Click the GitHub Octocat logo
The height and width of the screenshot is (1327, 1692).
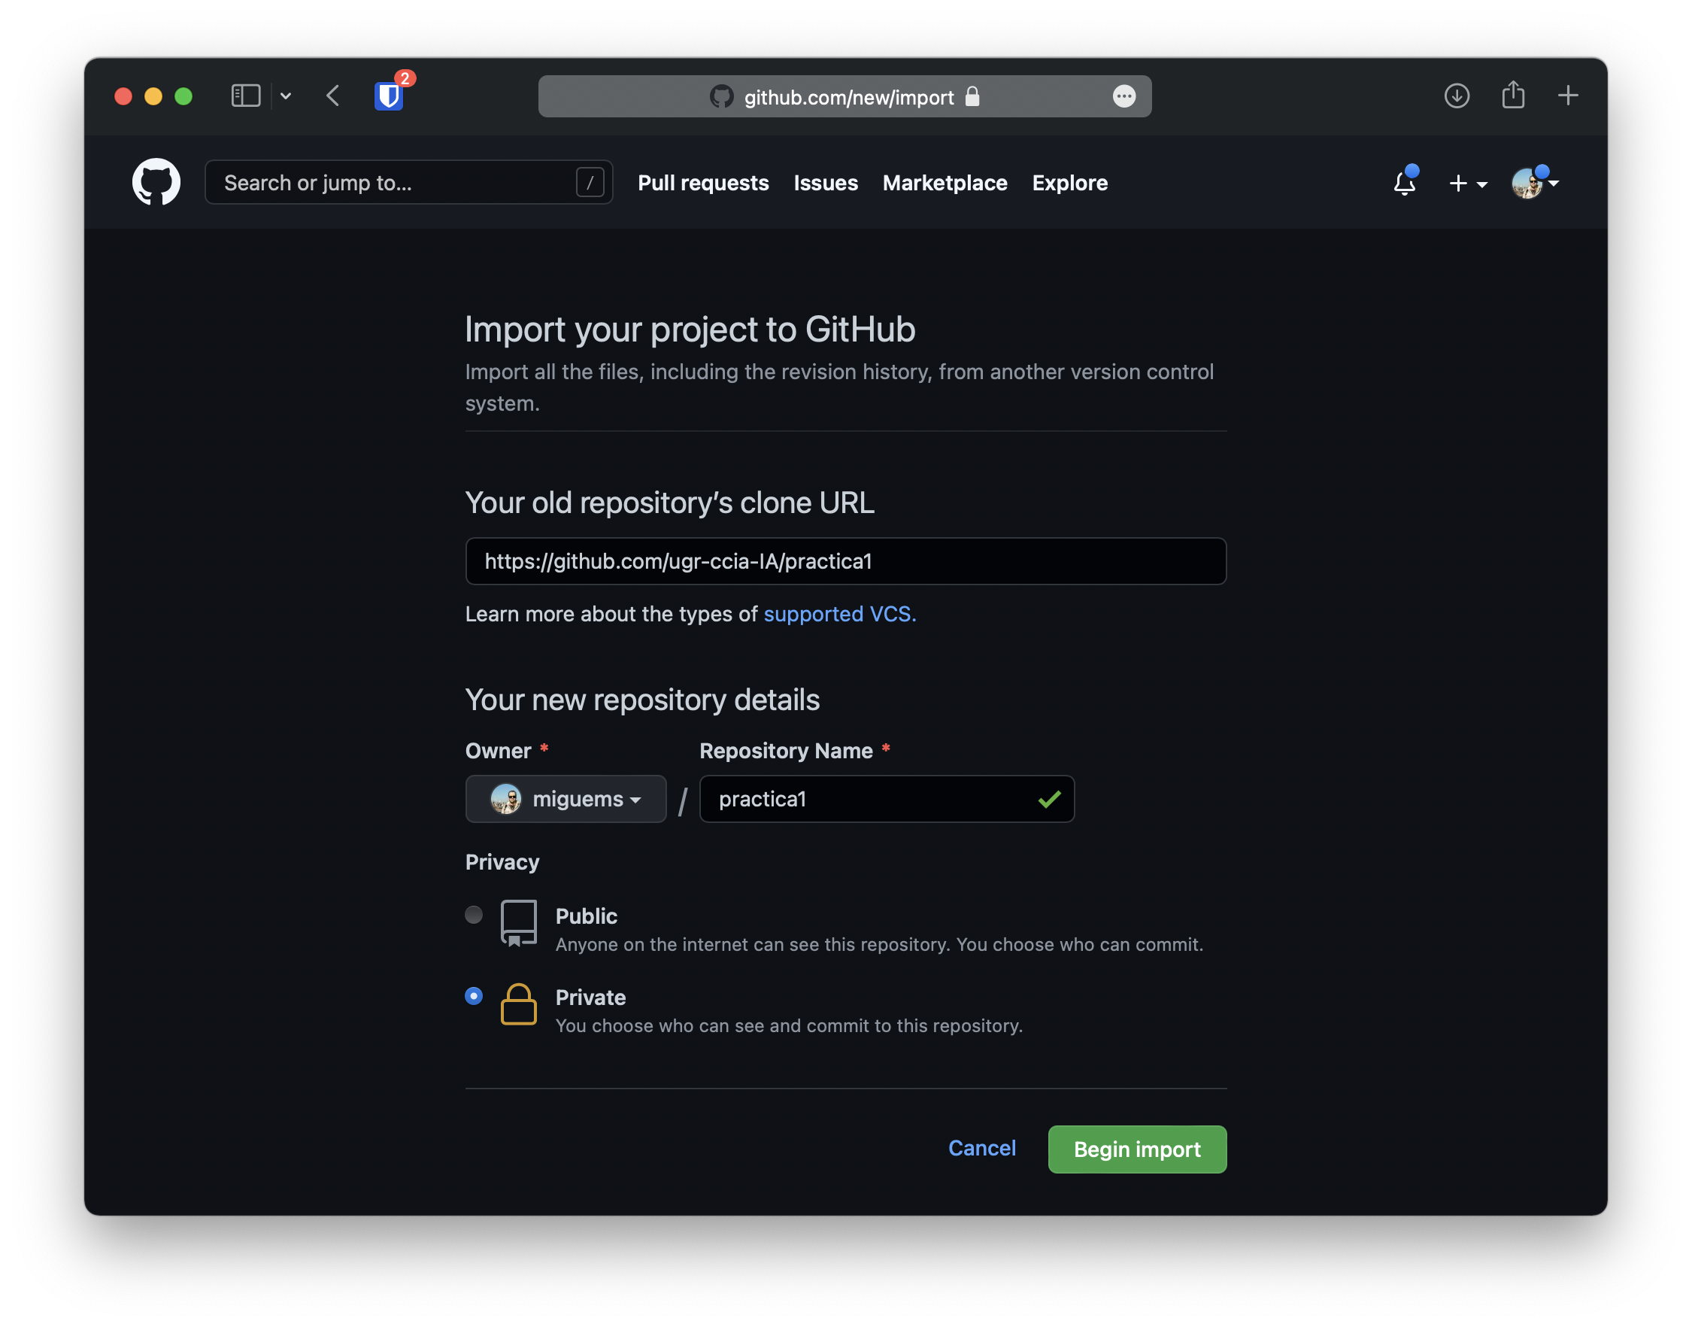coord(156,183)
